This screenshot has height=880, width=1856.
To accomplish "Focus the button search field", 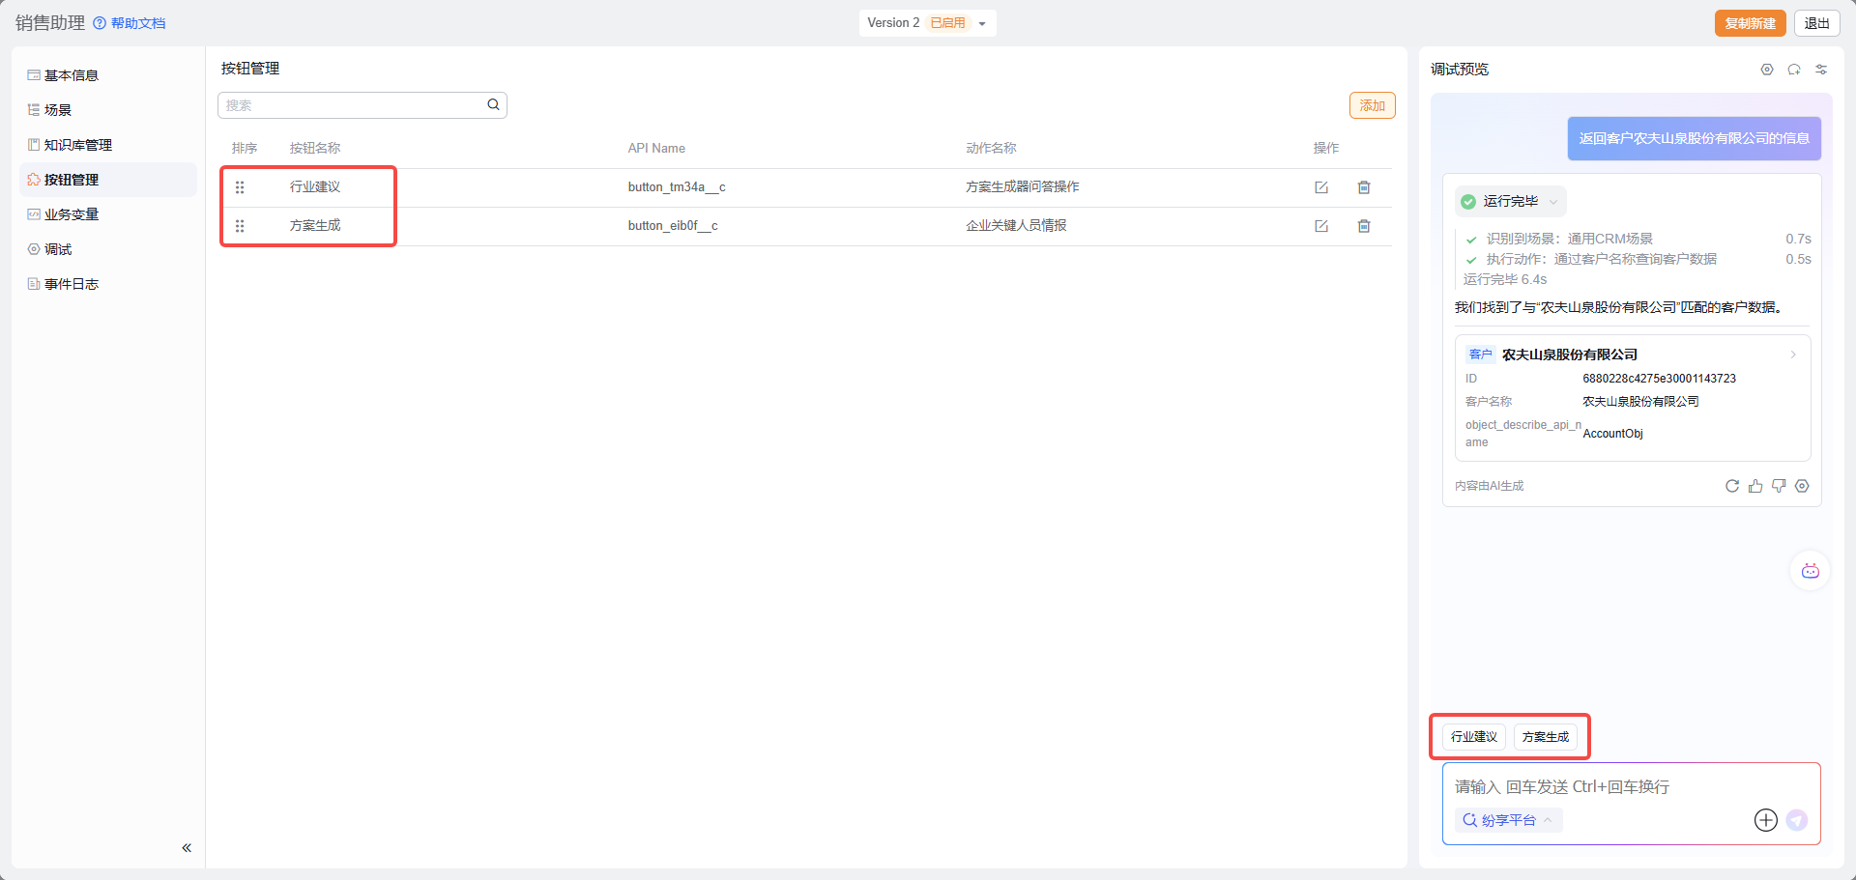I will [x=362, y=105].
